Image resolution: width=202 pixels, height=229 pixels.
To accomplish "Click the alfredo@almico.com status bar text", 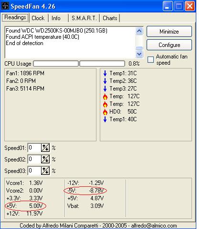I will click(x=154, y=226).
